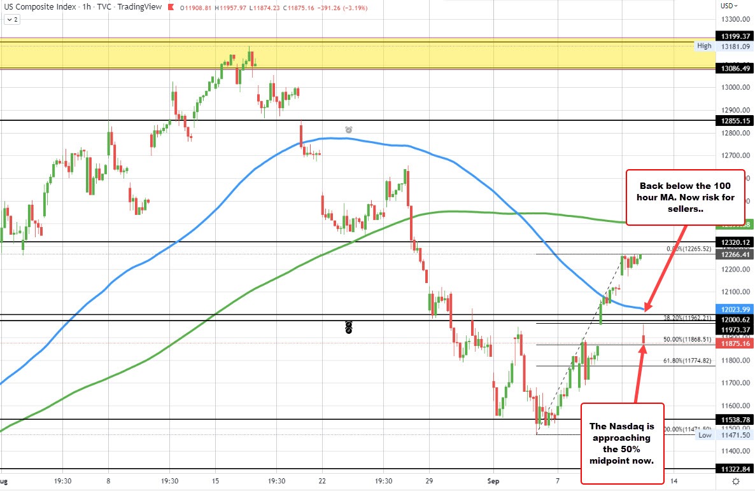The width and height of the screenshot is (755, 491).
Task: Click the red market-status flag icon
Action: [171, 8]
